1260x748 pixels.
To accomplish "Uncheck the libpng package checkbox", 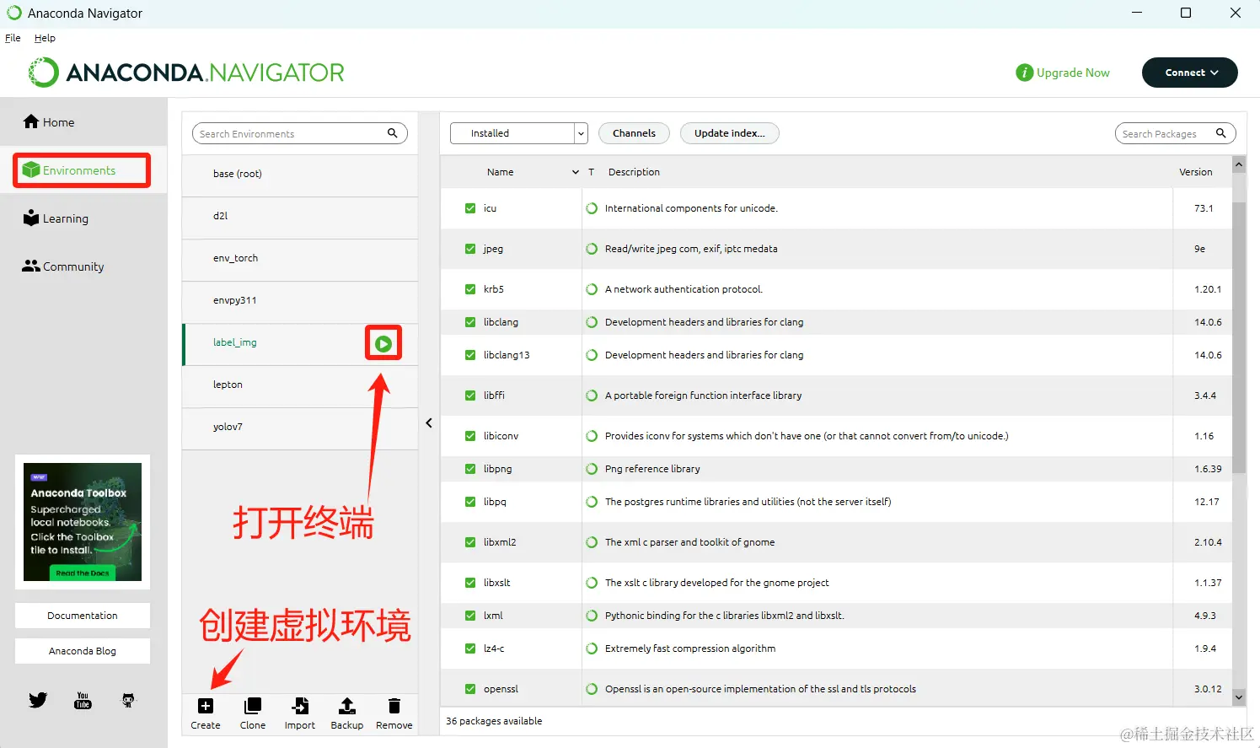I will [470, 469].
